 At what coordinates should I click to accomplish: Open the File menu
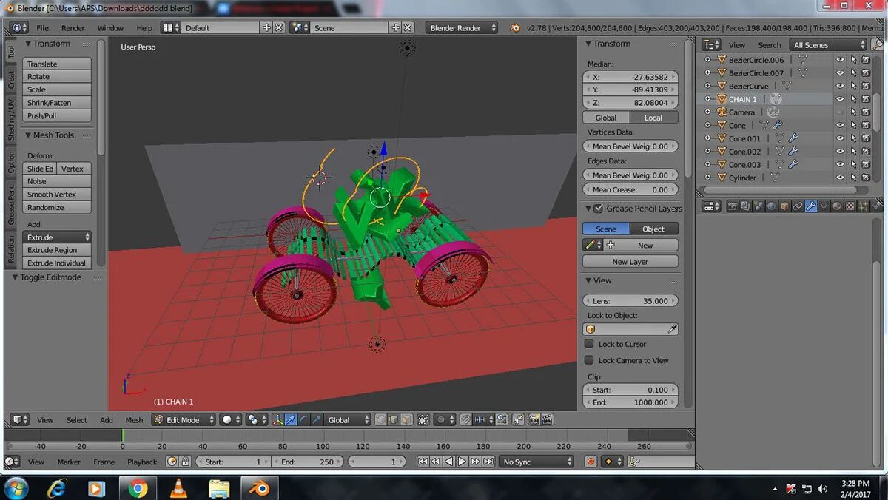tap(43, 28)
